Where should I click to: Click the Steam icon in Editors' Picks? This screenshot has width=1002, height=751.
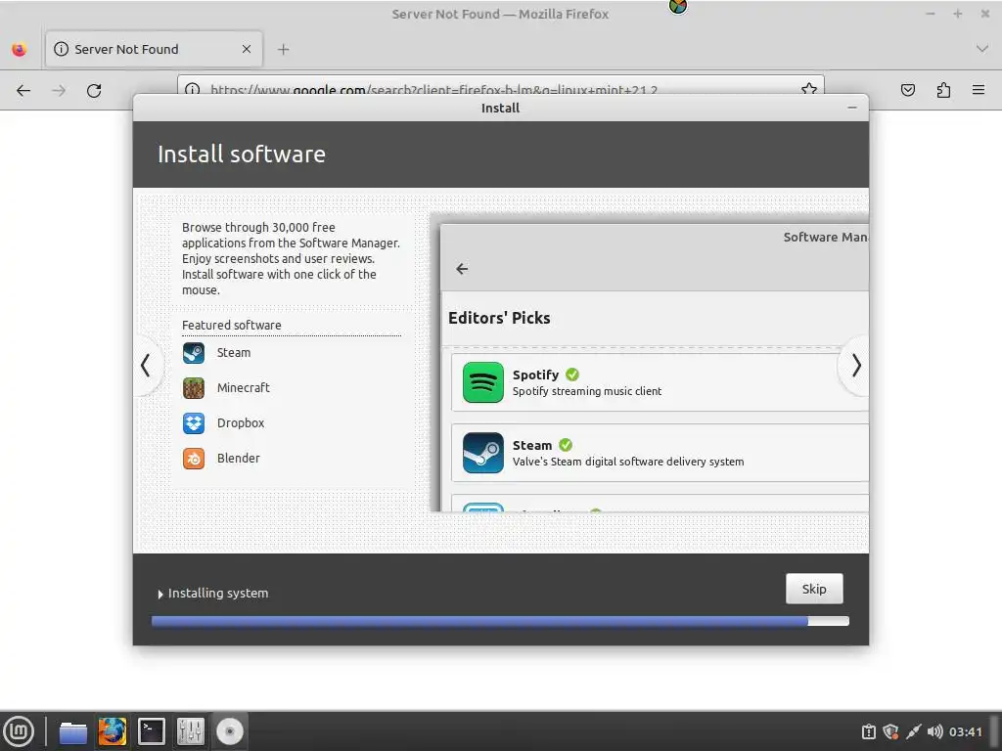pyautogui.click(x=483, y=452)
